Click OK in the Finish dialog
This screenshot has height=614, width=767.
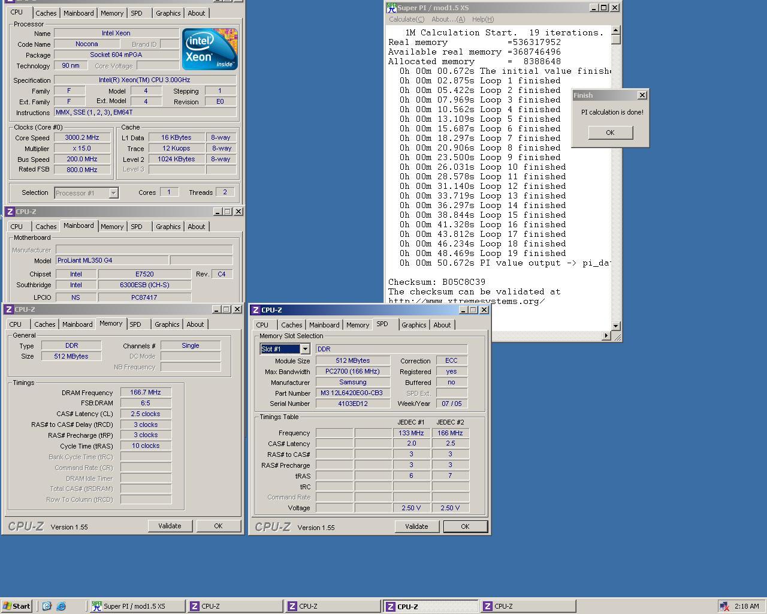coord(610,133)
